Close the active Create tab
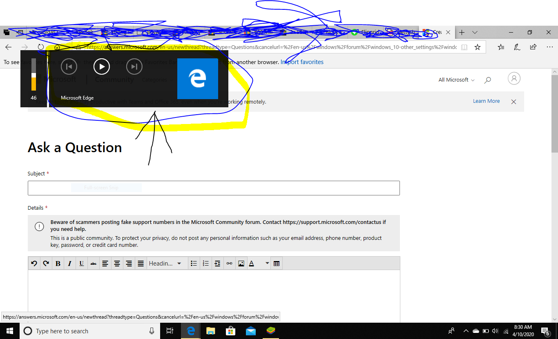558x339 pixels. pos(448,32)
